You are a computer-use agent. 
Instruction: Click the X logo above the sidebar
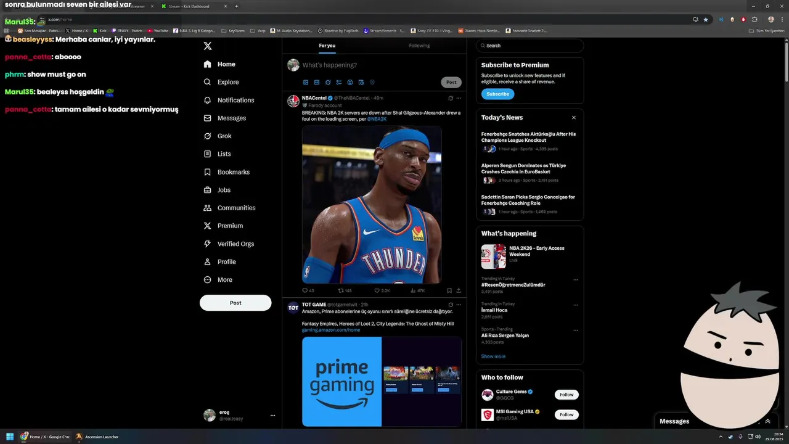tap(208, 46)
